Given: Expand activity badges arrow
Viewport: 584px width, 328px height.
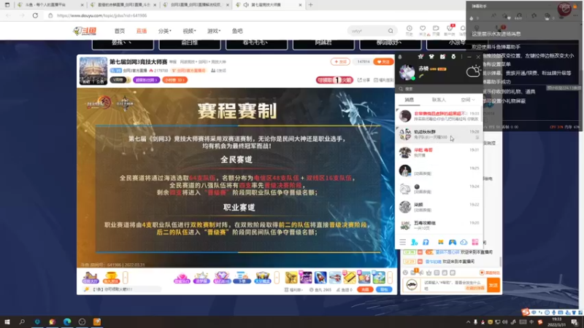Looking at the screenshot, I should [x=277, y=278].
